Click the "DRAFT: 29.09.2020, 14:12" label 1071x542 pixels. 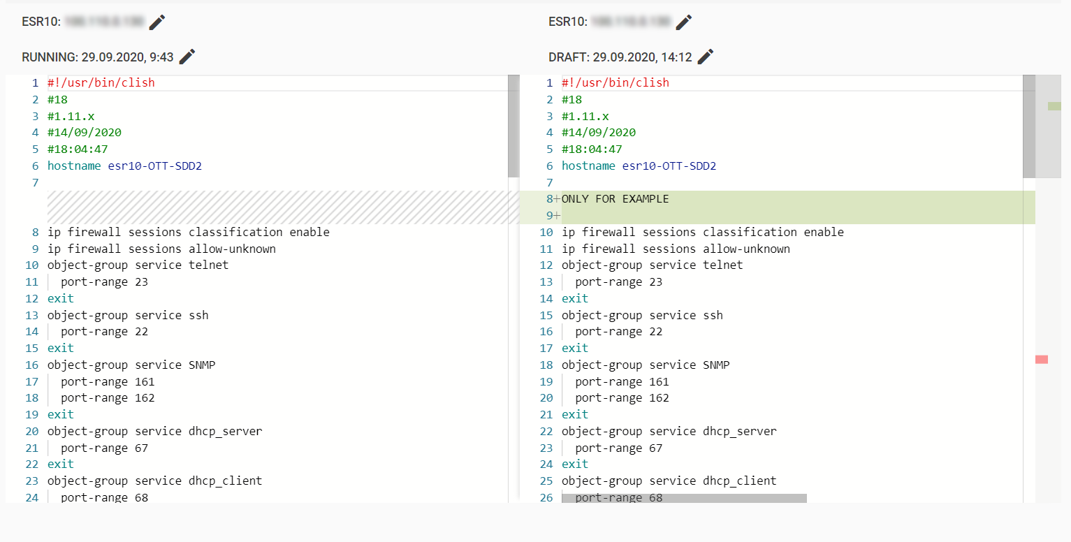tap(620, 57)
